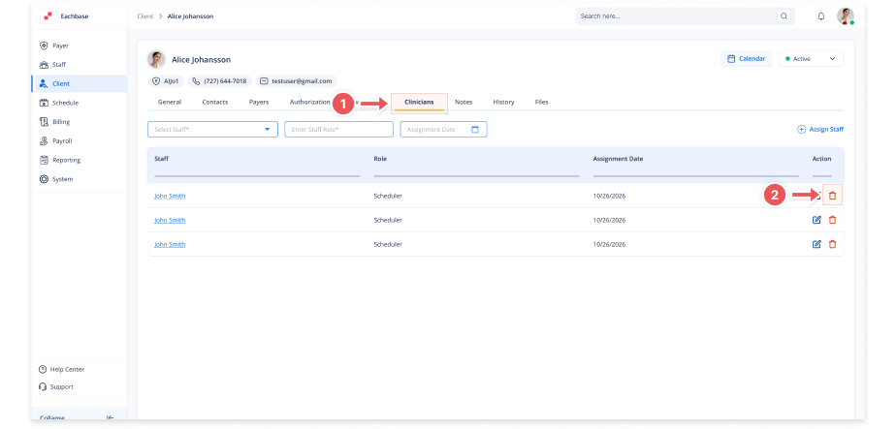The image size is (896, 429).
Task: Click the Enter Staff Role field
Action: [338, 130]
